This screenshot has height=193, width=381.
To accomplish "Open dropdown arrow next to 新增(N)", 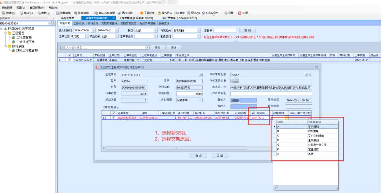I will 18,13.
